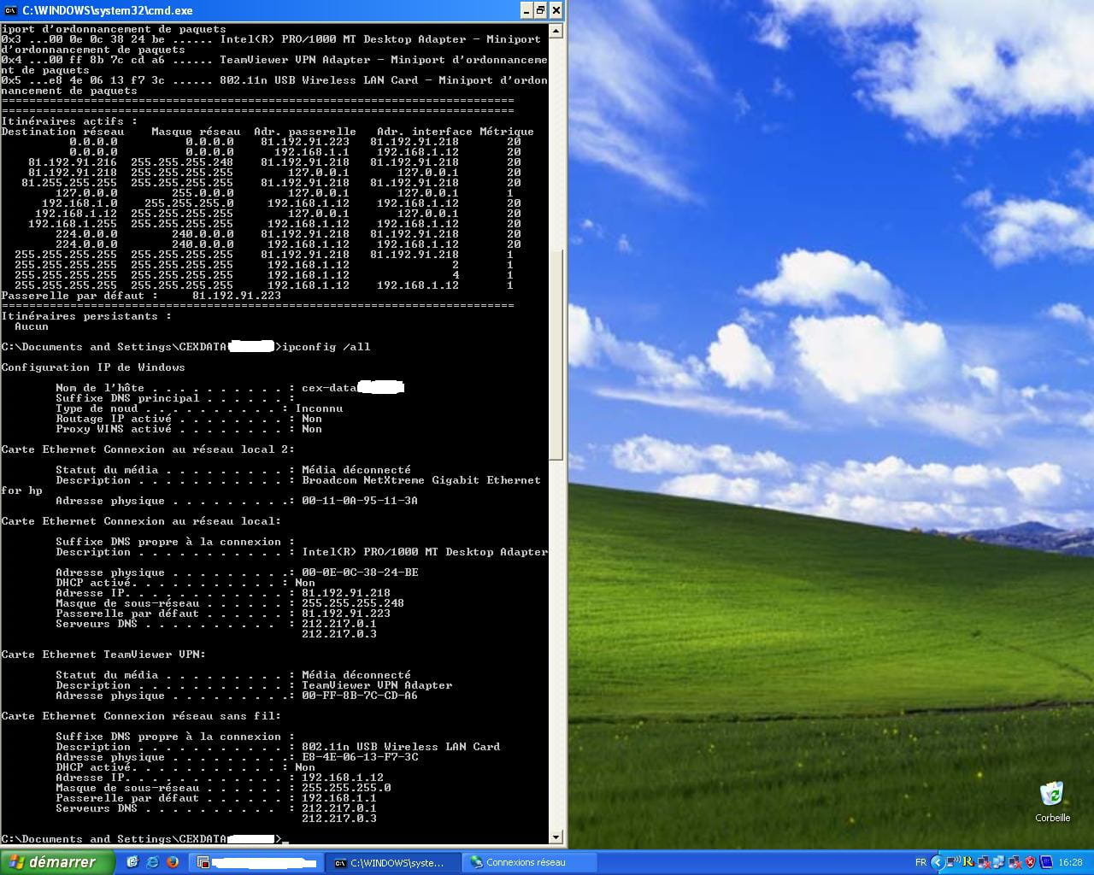Open the cmd.exe title bar system icon
1094x875 pixels.
[10, 10]
